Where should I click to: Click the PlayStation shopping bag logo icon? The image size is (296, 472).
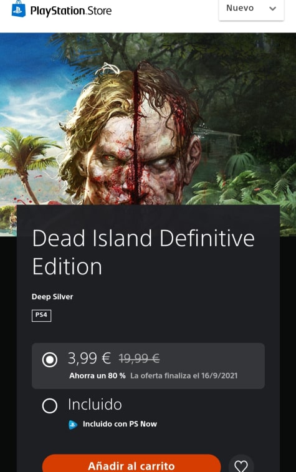19,9
